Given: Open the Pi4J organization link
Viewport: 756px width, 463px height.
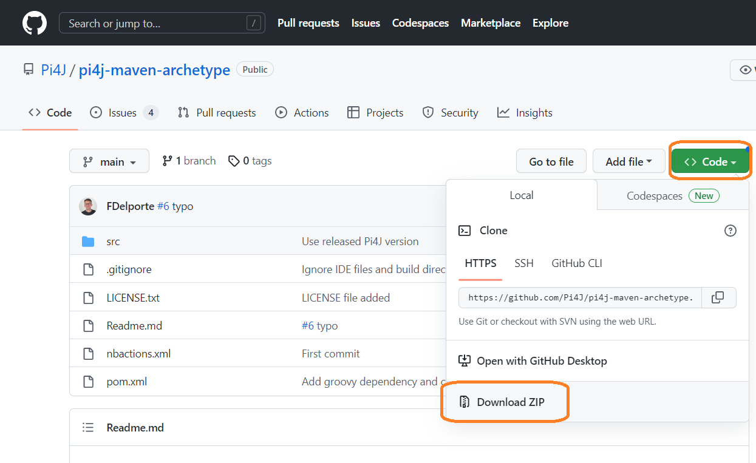Looking at the screenshot, I should pos(53,70).
